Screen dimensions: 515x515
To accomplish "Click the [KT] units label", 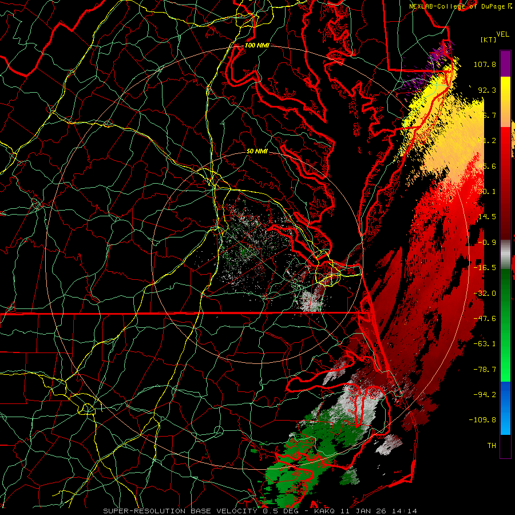I will coord(489,39).
